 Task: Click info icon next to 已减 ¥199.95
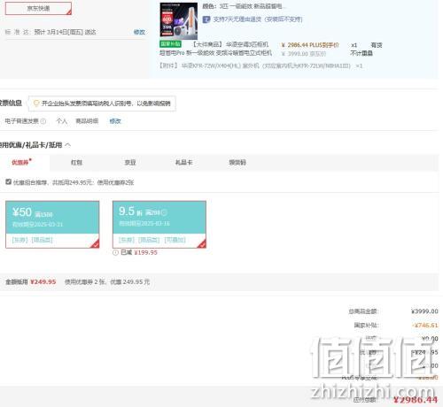pos(115,252)
